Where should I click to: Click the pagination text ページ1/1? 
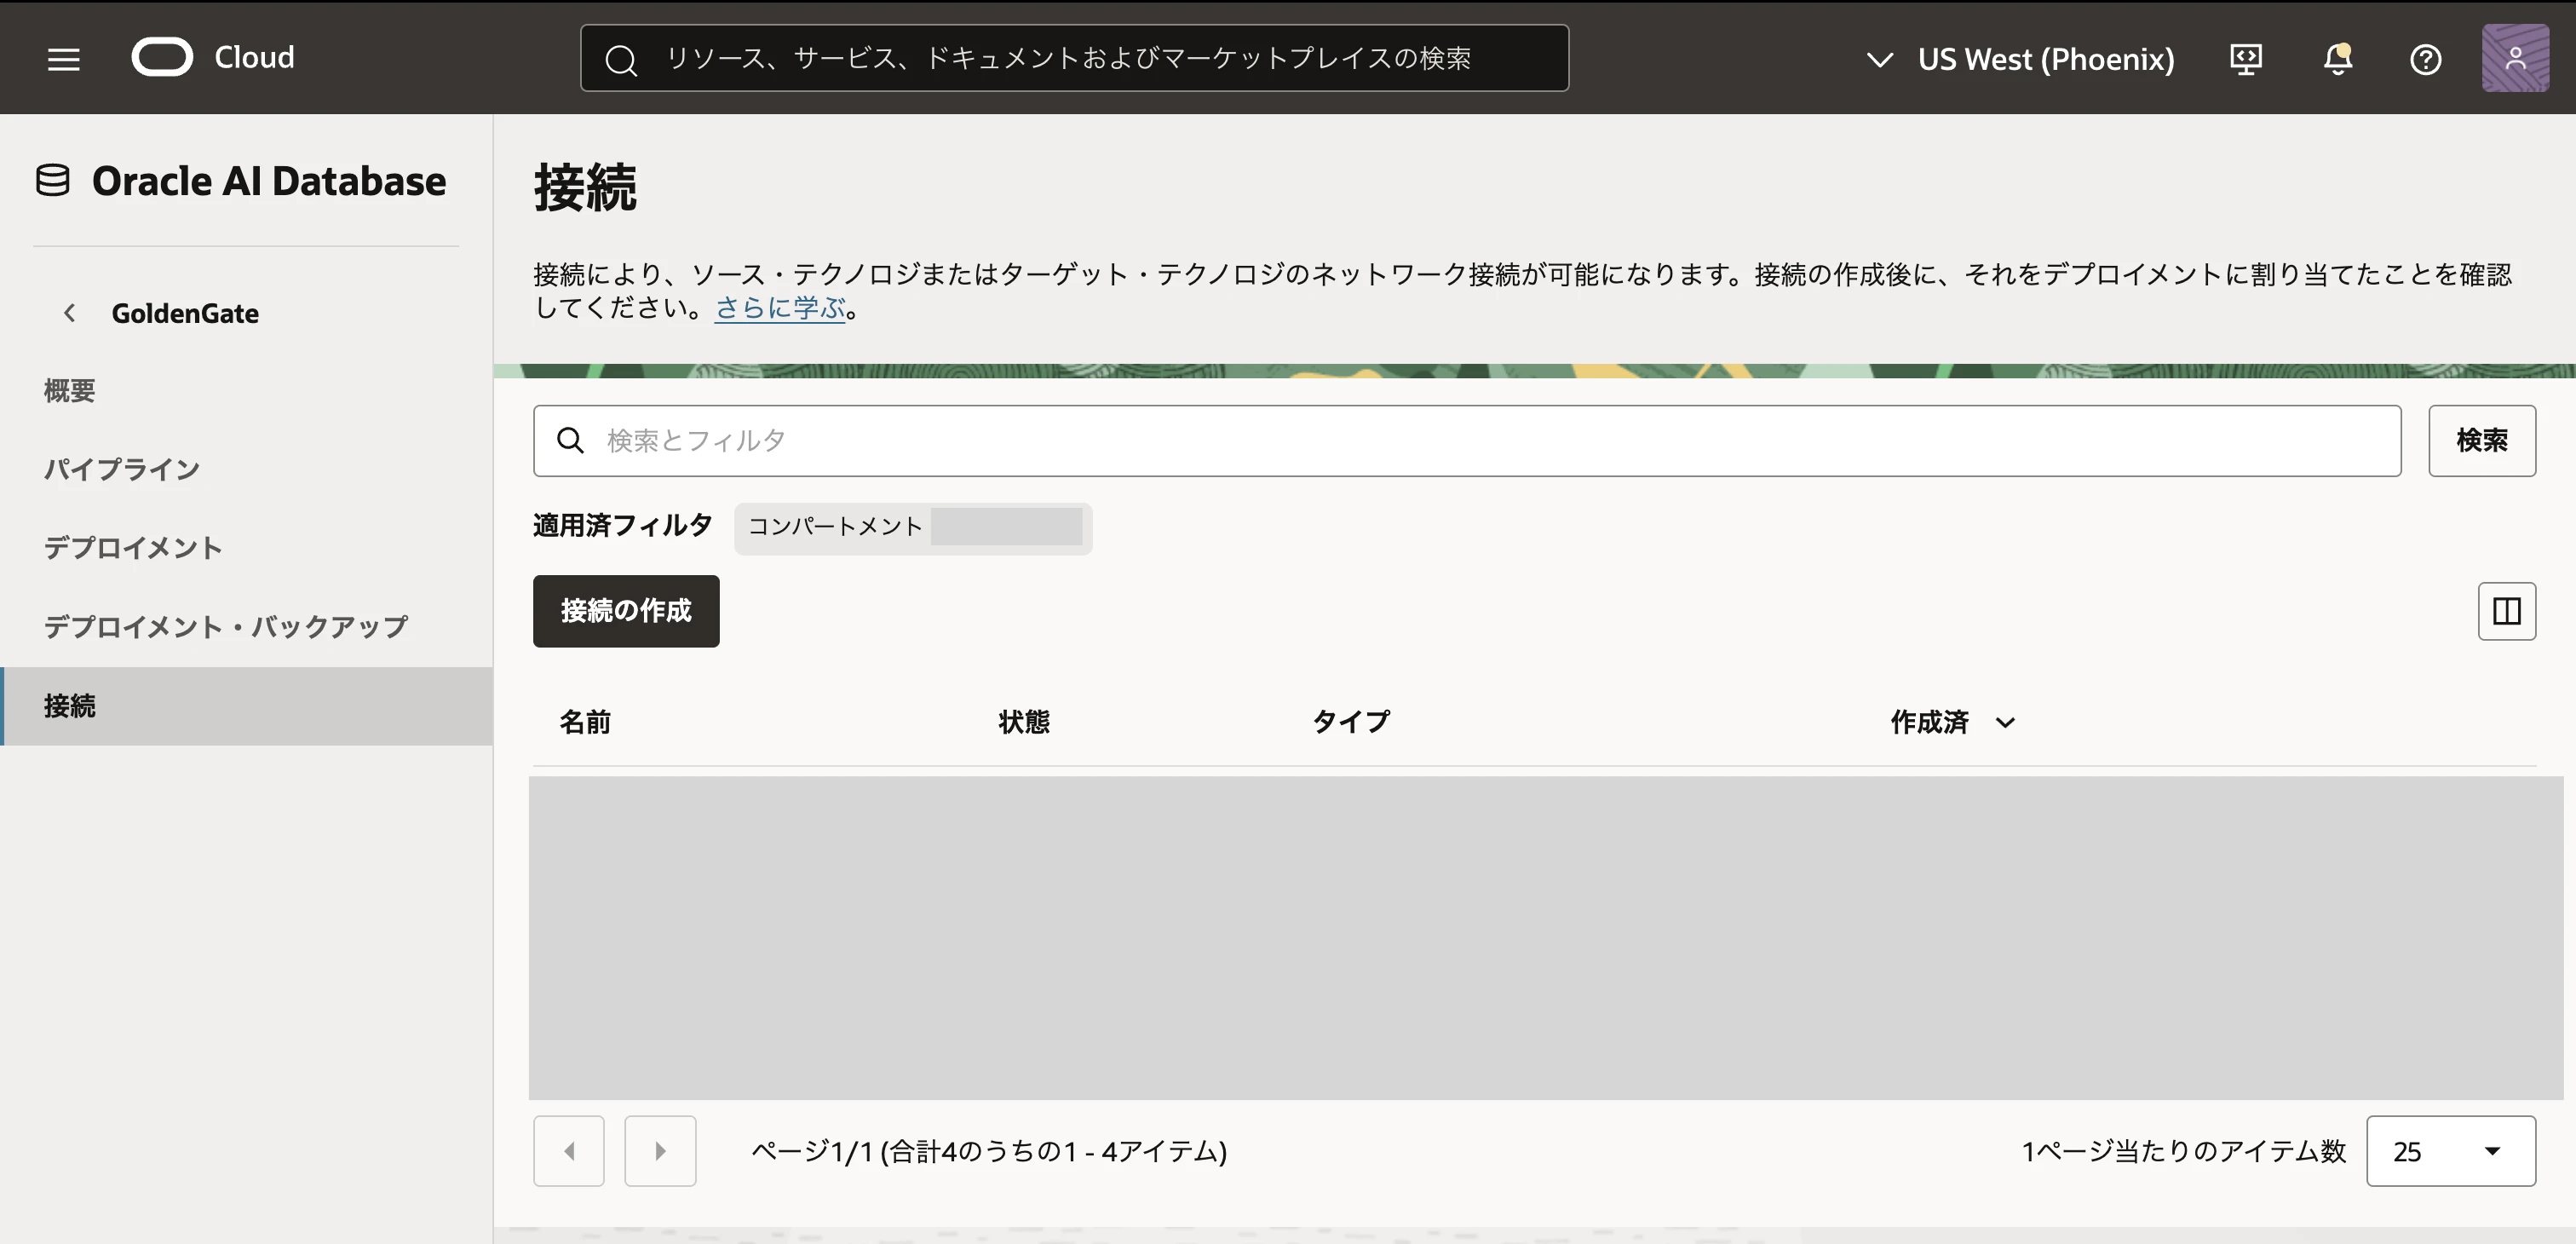[989, 1151]
